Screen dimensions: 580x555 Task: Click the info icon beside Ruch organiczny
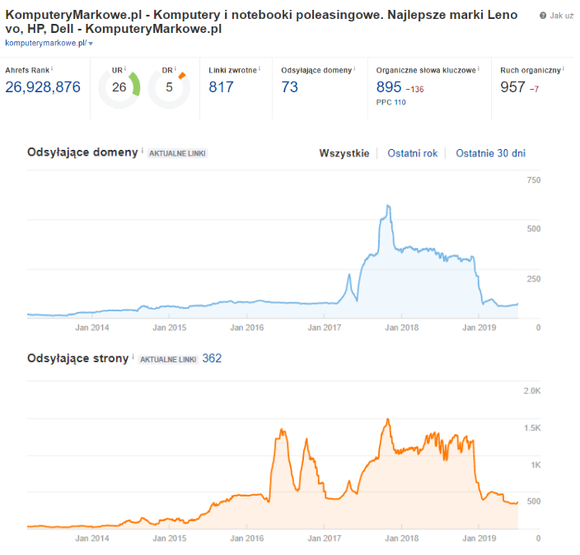pos(564,69)
